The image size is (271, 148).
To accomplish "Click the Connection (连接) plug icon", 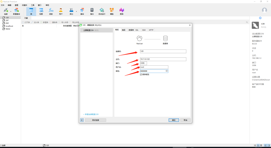I will click(6, 10).
